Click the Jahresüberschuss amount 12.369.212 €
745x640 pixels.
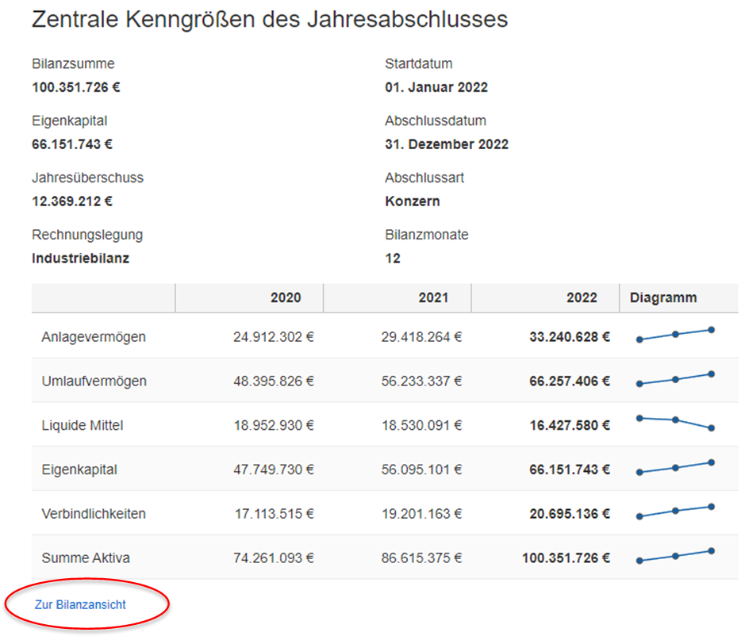pyautogui.click(x=72, y=201)
